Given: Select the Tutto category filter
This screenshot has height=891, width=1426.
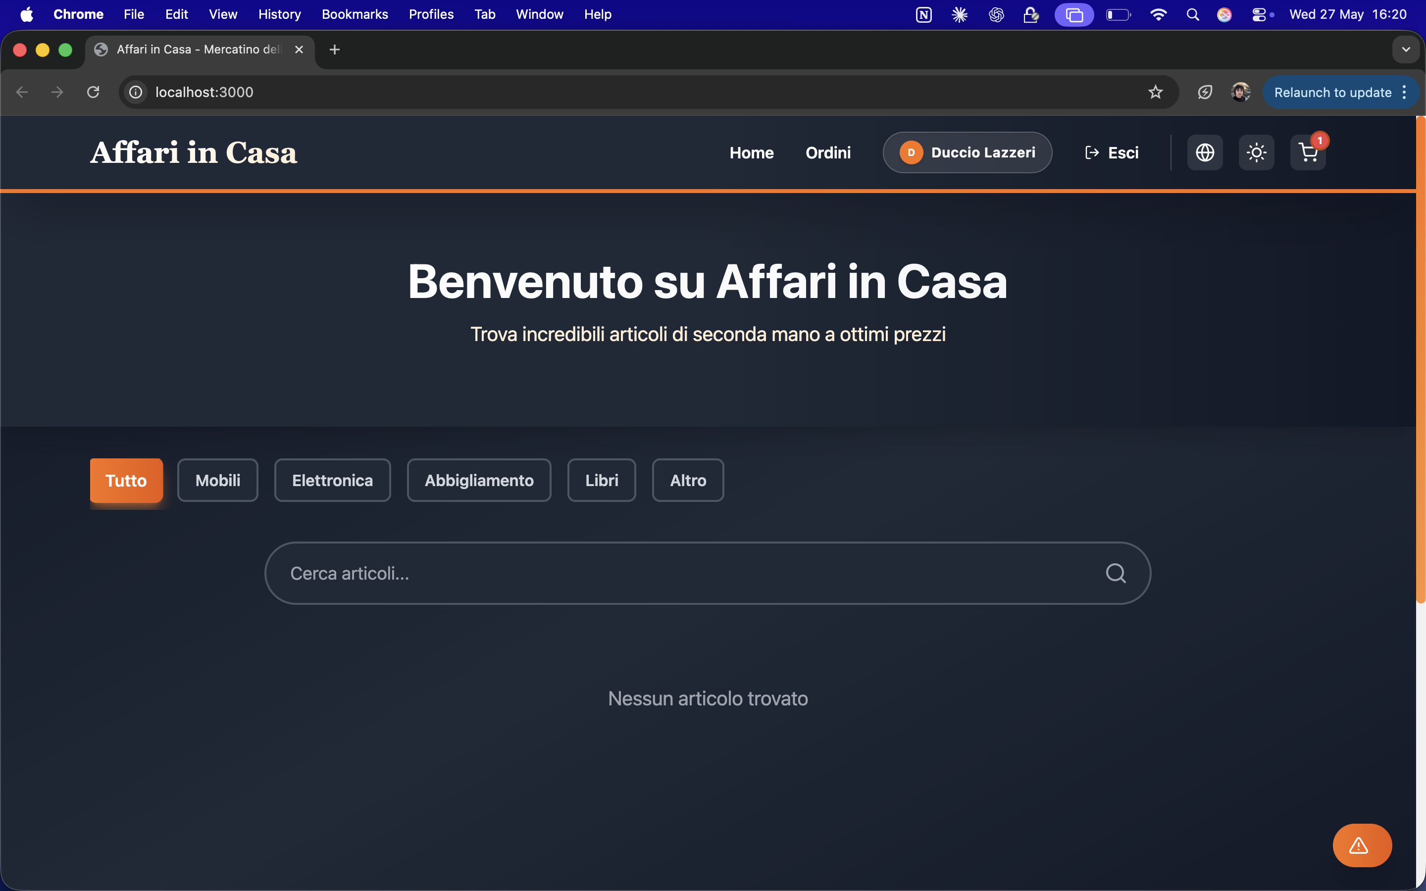Looking at the screenshot, I should pos(126,480).
